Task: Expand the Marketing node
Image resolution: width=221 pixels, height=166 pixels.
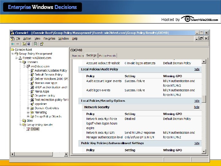Action: click(x=28, y=113)
